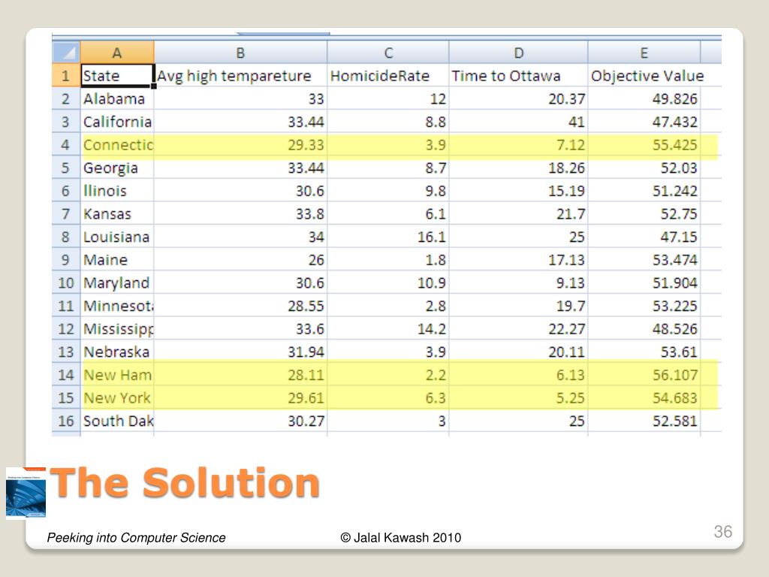Select the 'Ilinois' cell

tap(117, 191)
